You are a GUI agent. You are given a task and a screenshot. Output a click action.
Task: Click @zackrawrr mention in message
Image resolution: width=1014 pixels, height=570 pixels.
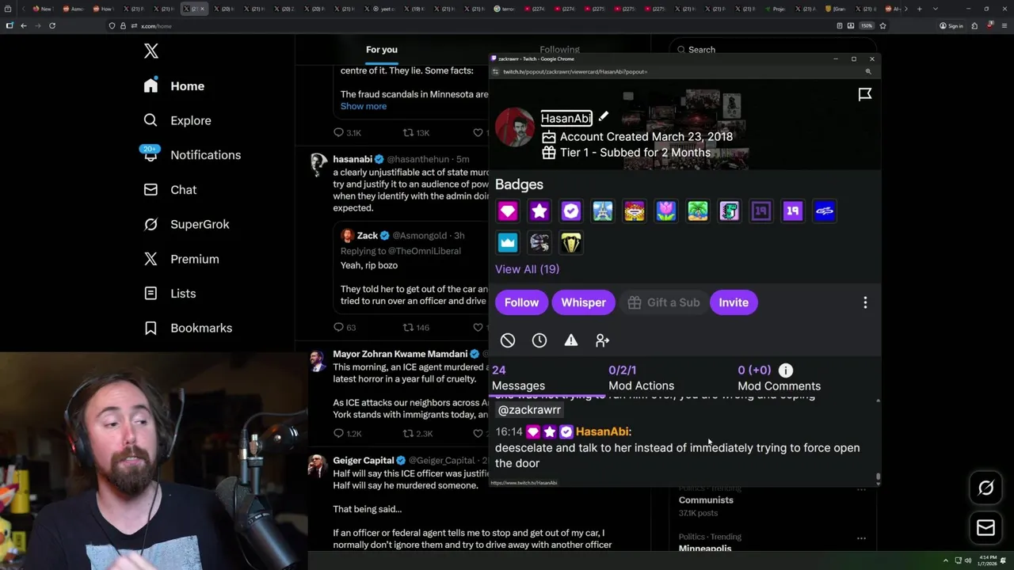point(529,410)
